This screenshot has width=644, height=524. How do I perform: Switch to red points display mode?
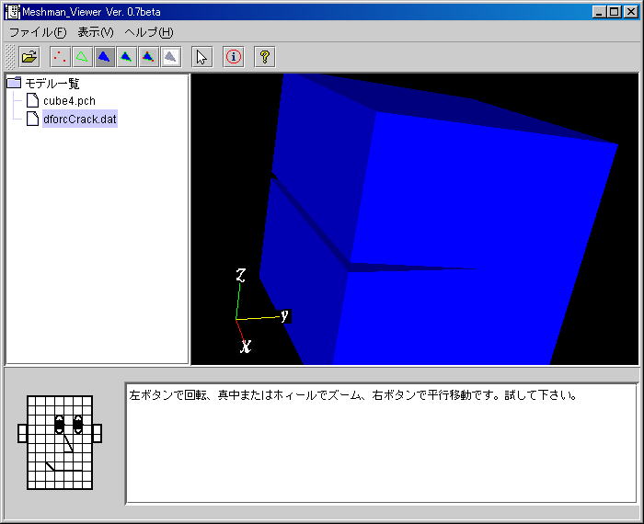click(60, 57)
